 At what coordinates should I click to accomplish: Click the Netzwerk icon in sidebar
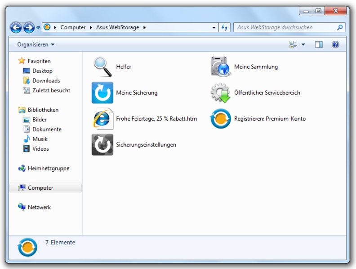point(22,207)
